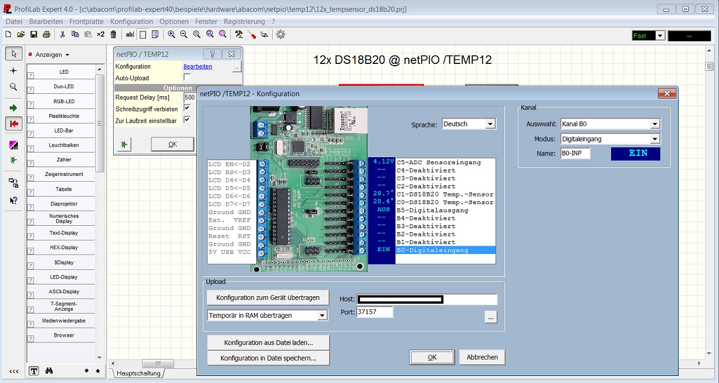Click Konfiguration in Datei speichern button
This screenshot has width=719, height=383.
(x=268, y=358)
